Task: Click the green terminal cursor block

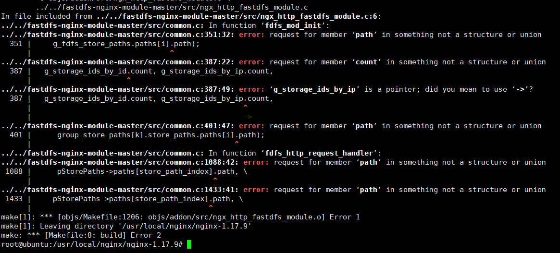Action: coord(189,244)
